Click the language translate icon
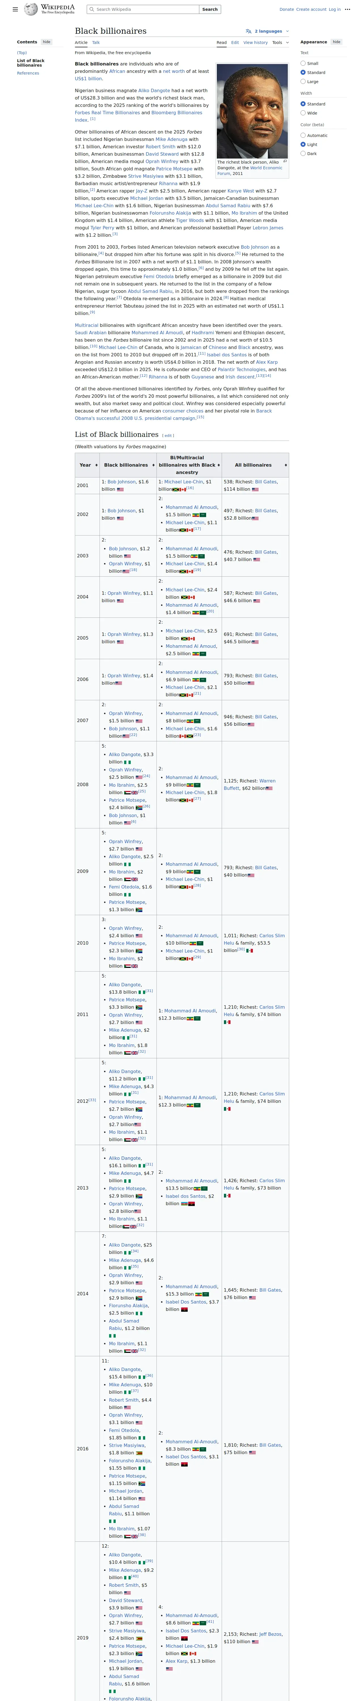 click(x=248, y=31)
